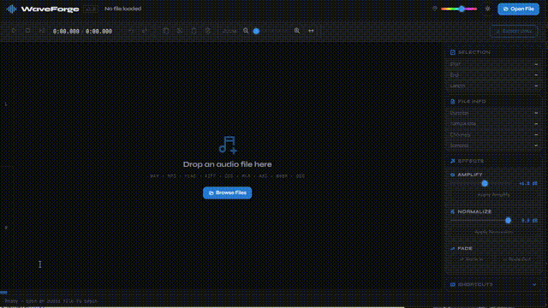Click the rainbow accent hue slider
Screen dimensions: 548x308
point(459,9)
